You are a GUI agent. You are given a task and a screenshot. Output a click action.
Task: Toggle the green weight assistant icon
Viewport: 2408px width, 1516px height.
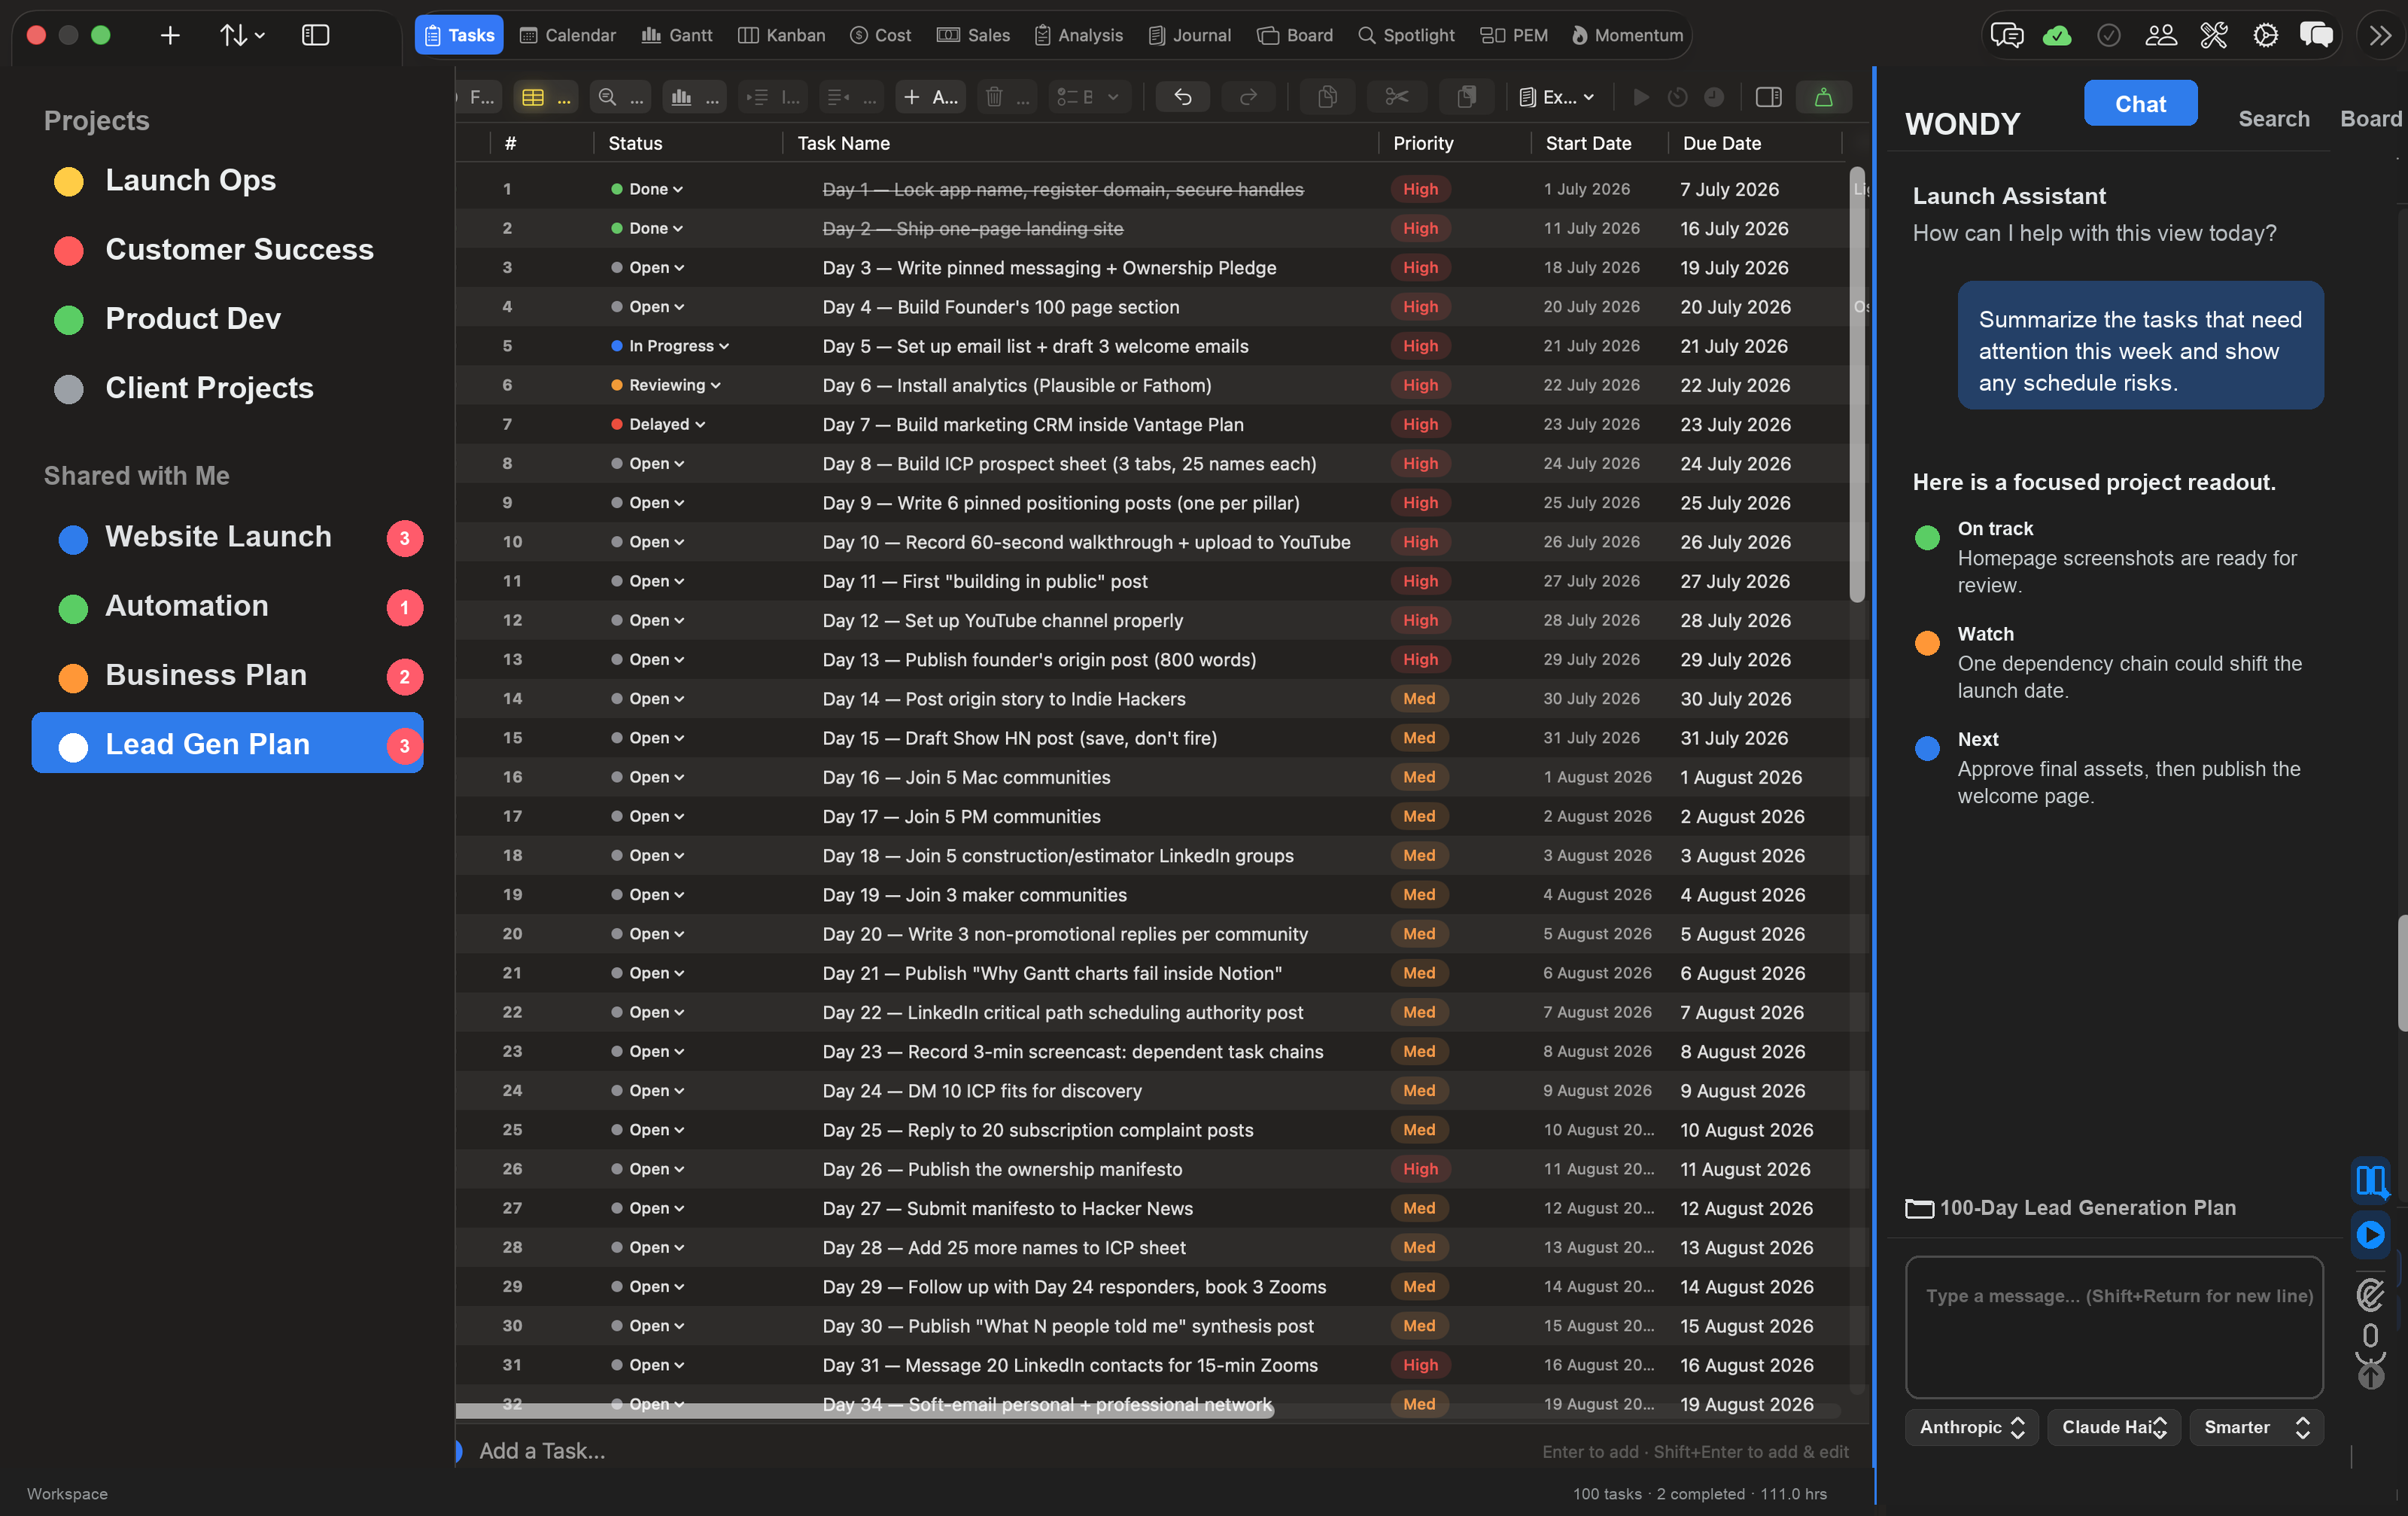(x=1824, y=97)
